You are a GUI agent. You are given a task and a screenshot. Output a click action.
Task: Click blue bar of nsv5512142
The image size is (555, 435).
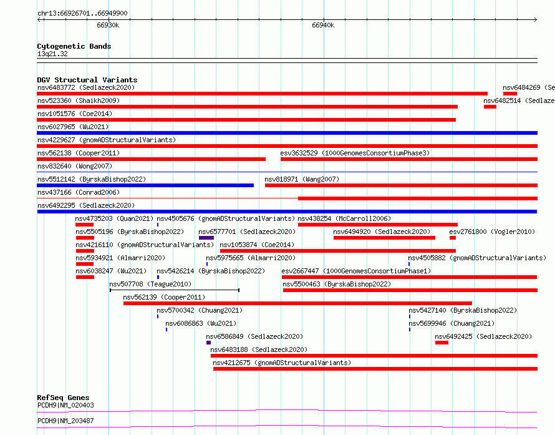click(145, 185)
